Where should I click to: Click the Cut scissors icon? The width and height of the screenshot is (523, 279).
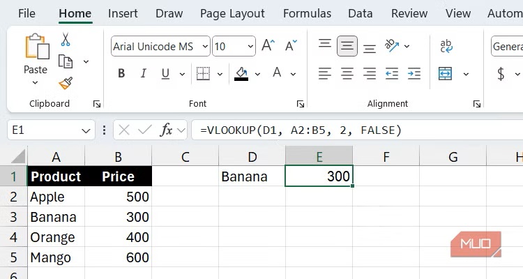pos(66,40)
